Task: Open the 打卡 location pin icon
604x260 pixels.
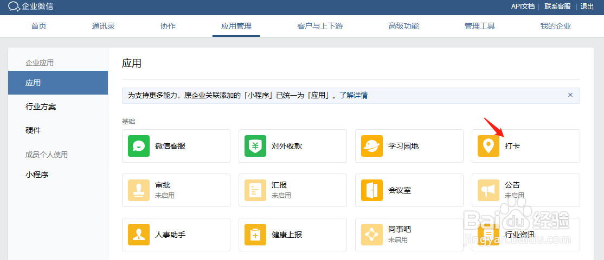Action: pyautogui.click(x=489, y=146)
